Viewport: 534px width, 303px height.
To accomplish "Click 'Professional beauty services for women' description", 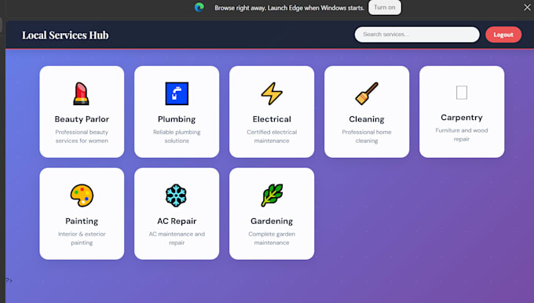I will tap(82, 136).
